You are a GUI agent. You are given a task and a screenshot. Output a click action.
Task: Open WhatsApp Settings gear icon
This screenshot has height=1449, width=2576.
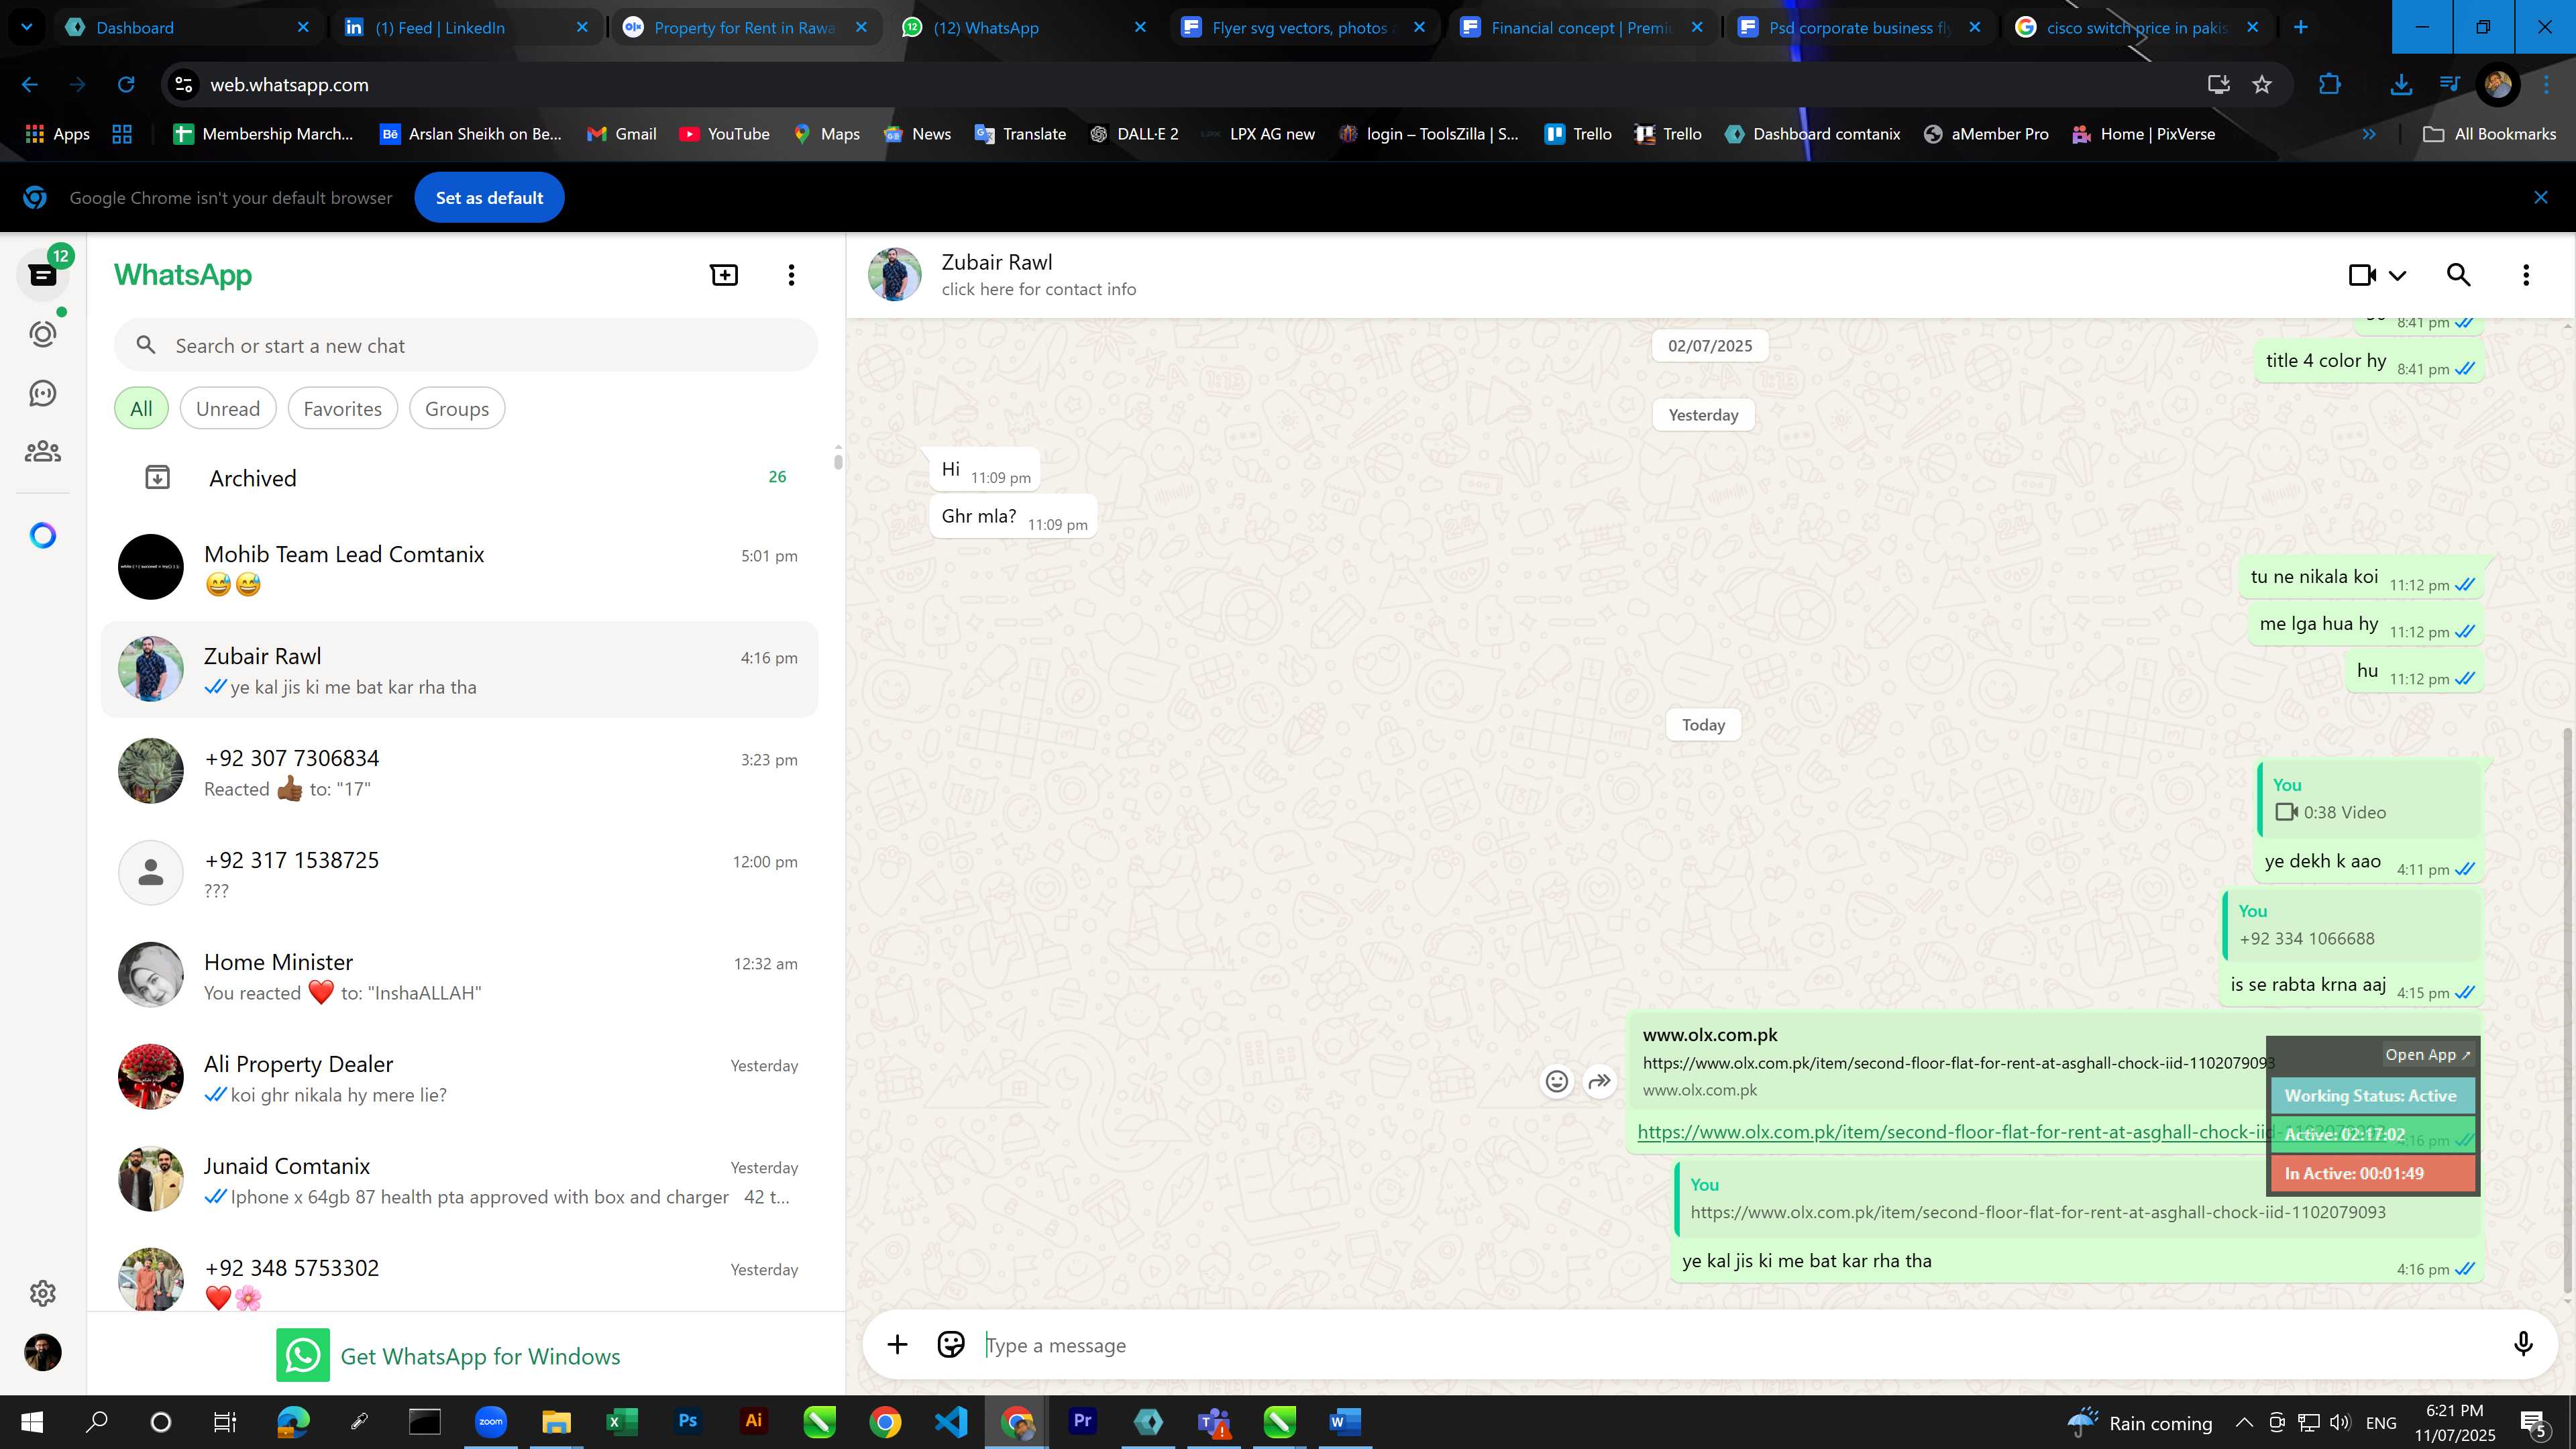click(42, 1293)
